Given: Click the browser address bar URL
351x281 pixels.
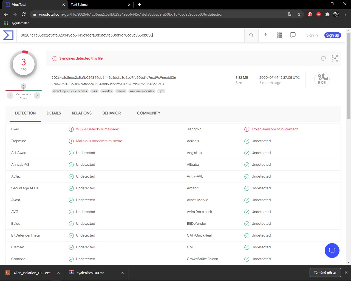Looking at the screenshot, I should [x=131, y=14].
